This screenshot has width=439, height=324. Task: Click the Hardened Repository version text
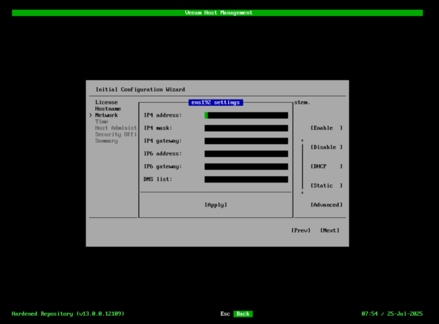[68, 313]
